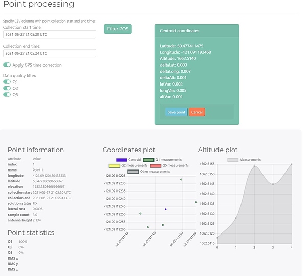Screen dimensions: 307x276
Task: Click the altitude data point at index 3
Action: (x=273, y=184)
